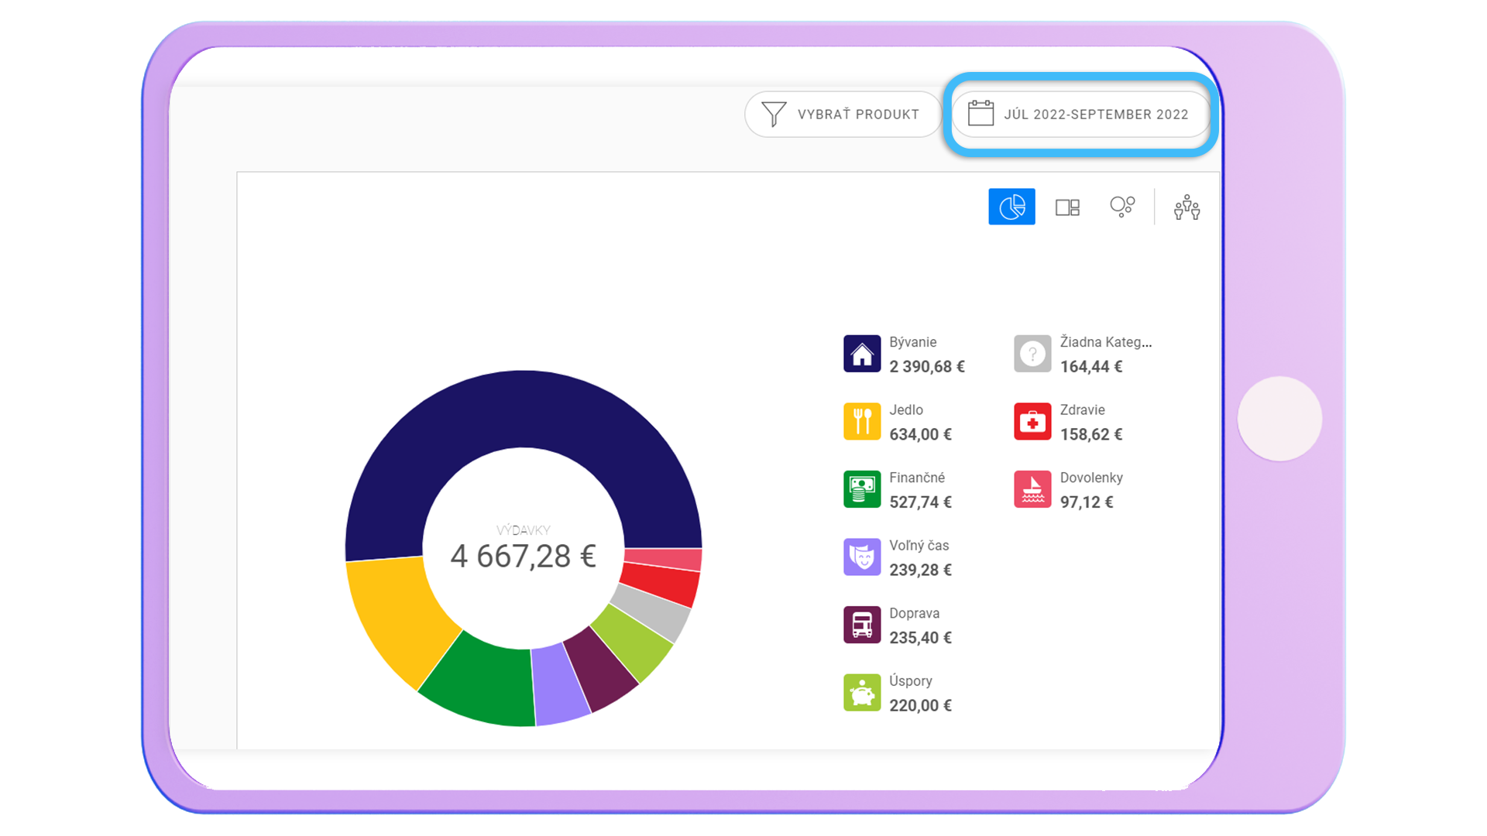This screenshot has width=1487, height=836.
Task: Click the Bývanie category label
Action: 913,342
